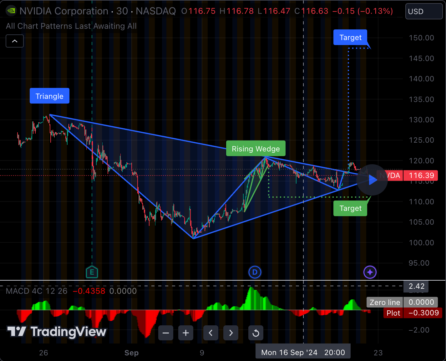Click the green Rising Wedge label

(x=256, y=149)
